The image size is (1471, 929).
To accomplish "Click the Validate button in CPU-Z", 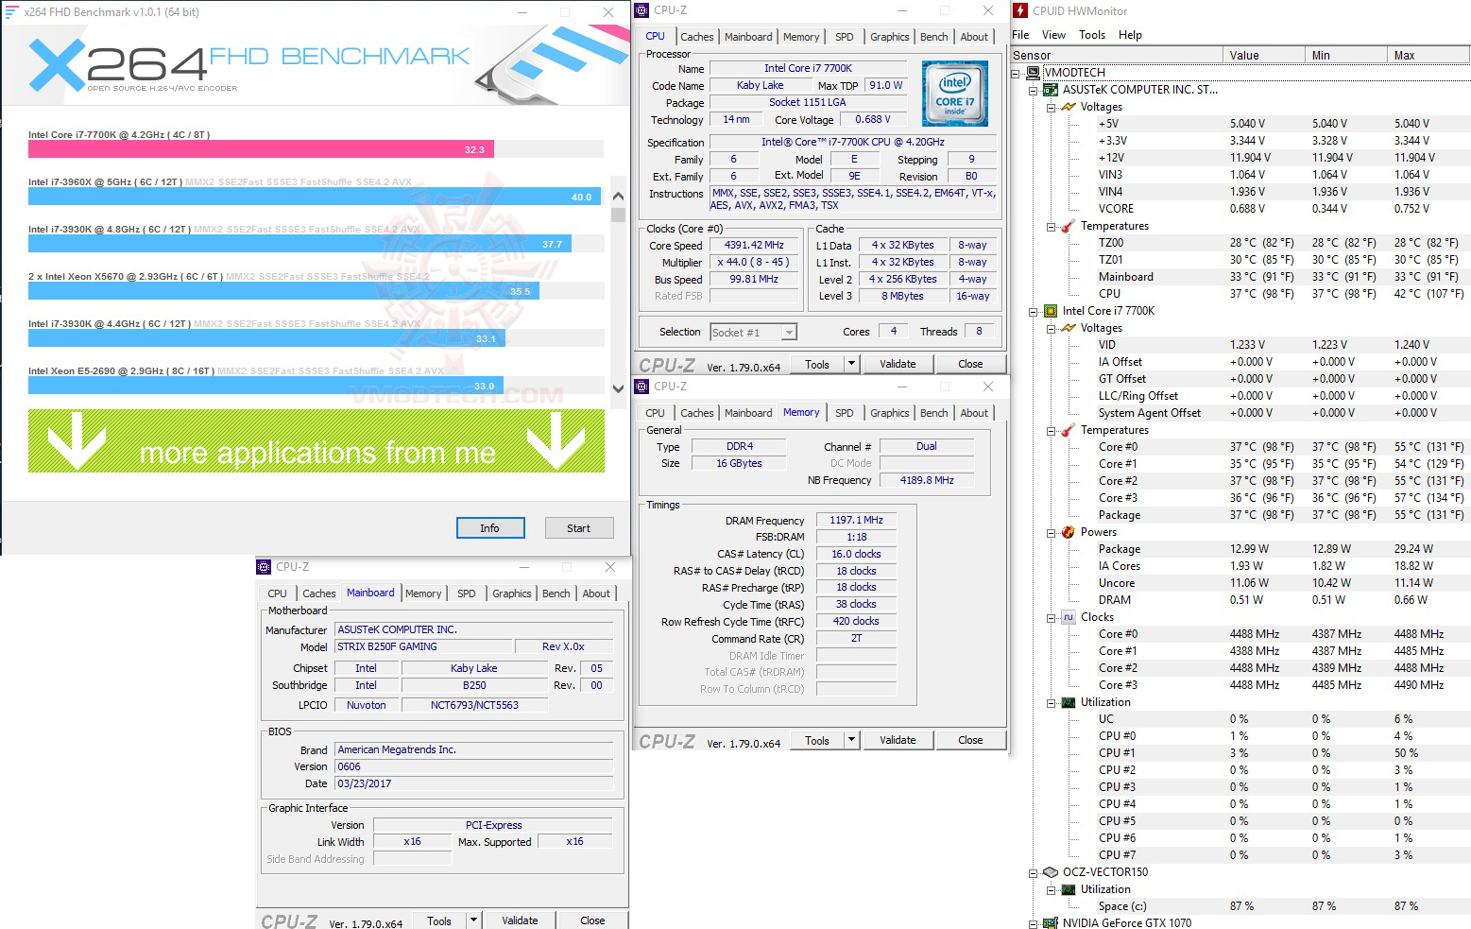I will [897, 363].
